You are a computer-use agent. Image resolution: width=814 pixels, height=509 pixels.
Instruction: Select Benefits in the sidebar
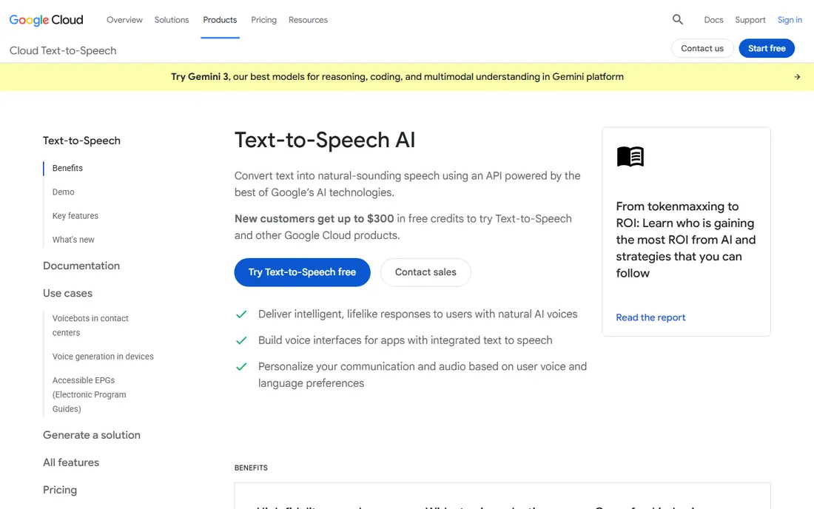pos(67,168)
